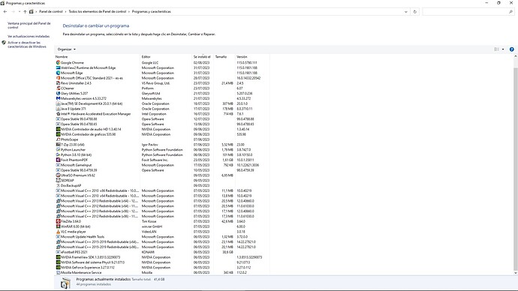Select Opera Stable 98.0.4759.39 entry
518x291 pixels.
click(162, 170)
